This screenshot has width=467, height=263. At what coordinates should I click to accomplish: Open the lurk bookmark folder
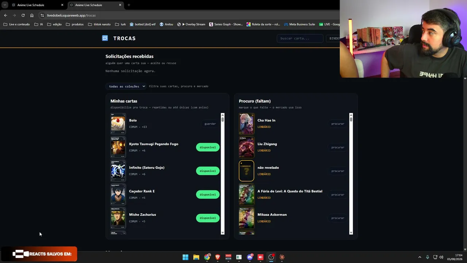(x=120, y=24)
